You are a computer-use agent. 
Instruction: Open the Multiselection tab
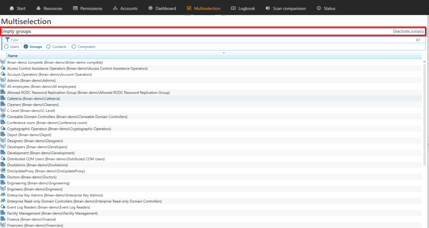tap(204, 8)
